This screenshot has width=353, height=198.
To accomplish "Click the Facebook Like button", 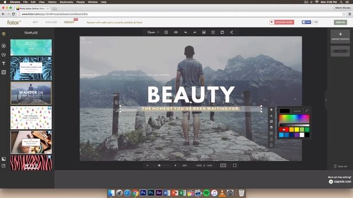I will point(307,22).
